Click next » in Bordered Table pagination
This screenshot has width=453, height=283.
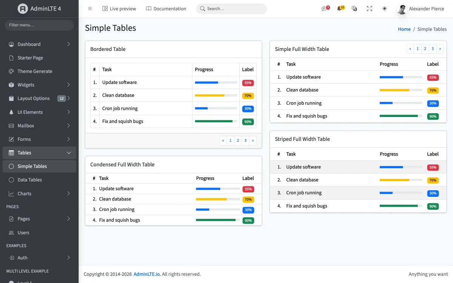pos(253,141)
